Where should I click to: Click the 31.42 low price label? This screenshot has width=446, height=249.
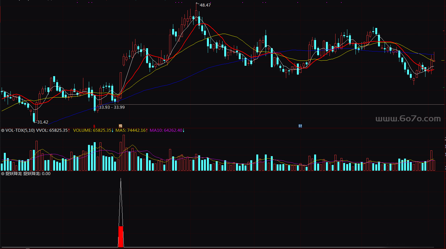(x=42, y=122)
